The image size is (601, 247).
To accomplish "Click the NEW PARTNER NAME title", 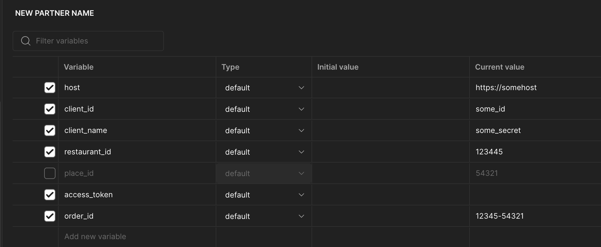I will [55, 13].
